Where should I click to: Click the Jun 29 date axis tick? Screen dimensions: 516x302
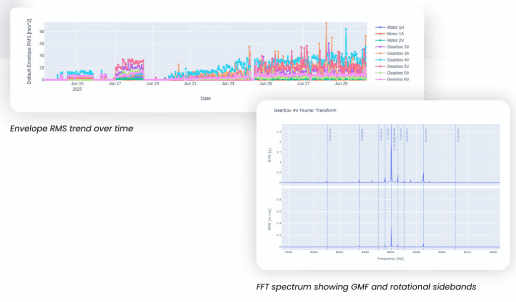pos(341,84)
